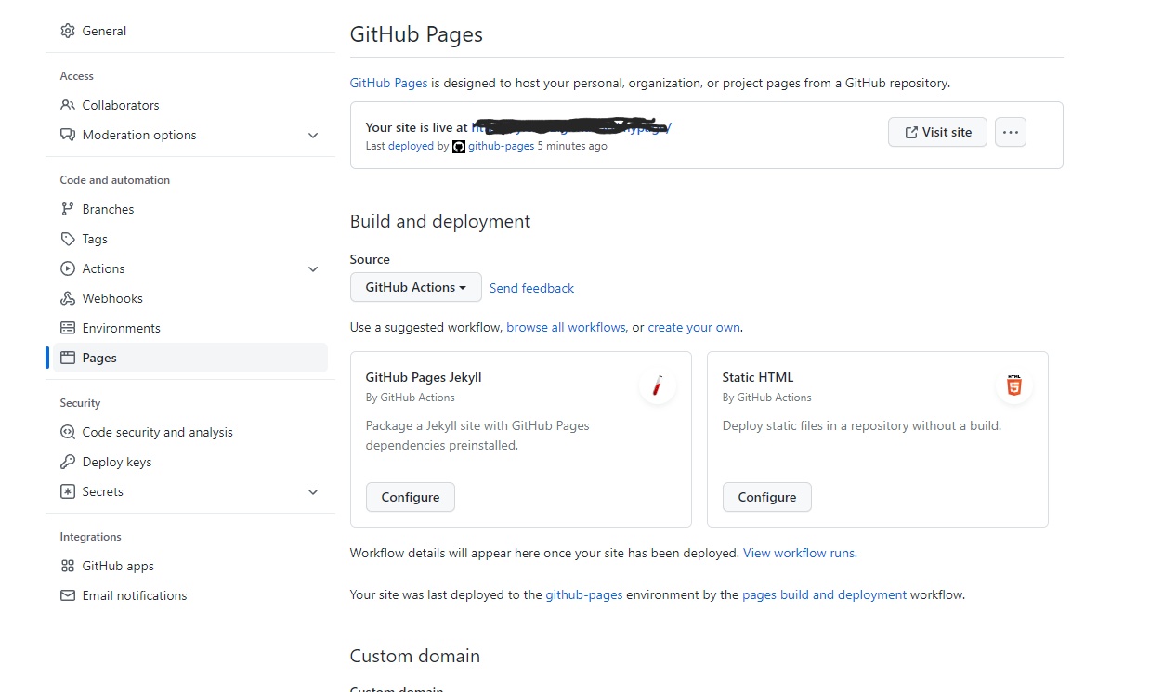1163x692 pixels.
Task: Open pages build and deployment workflow link
Action: 825,594
